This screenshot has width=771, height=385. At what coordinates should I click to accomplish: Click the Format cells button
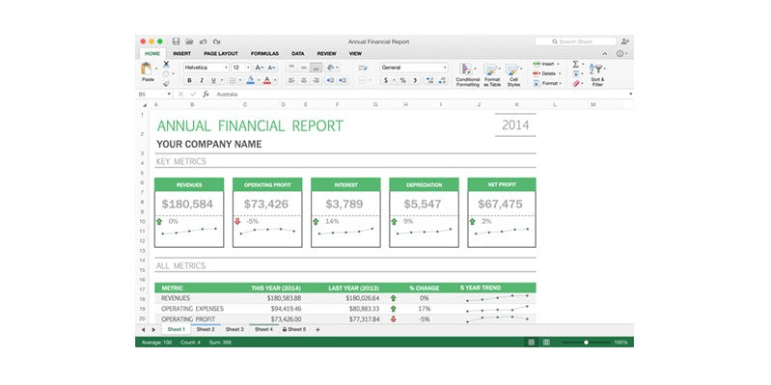547,84
